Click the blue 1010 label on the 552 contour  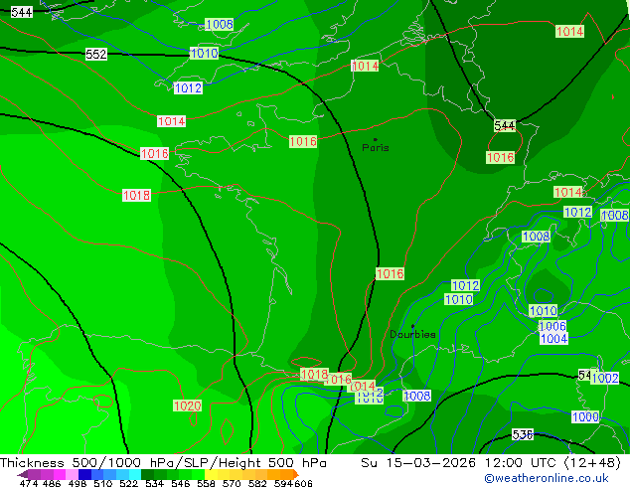click(x=204, y=53)
